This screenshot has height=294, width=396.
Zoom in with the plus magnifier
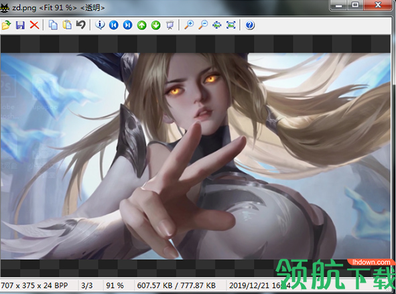pos(189,25)
